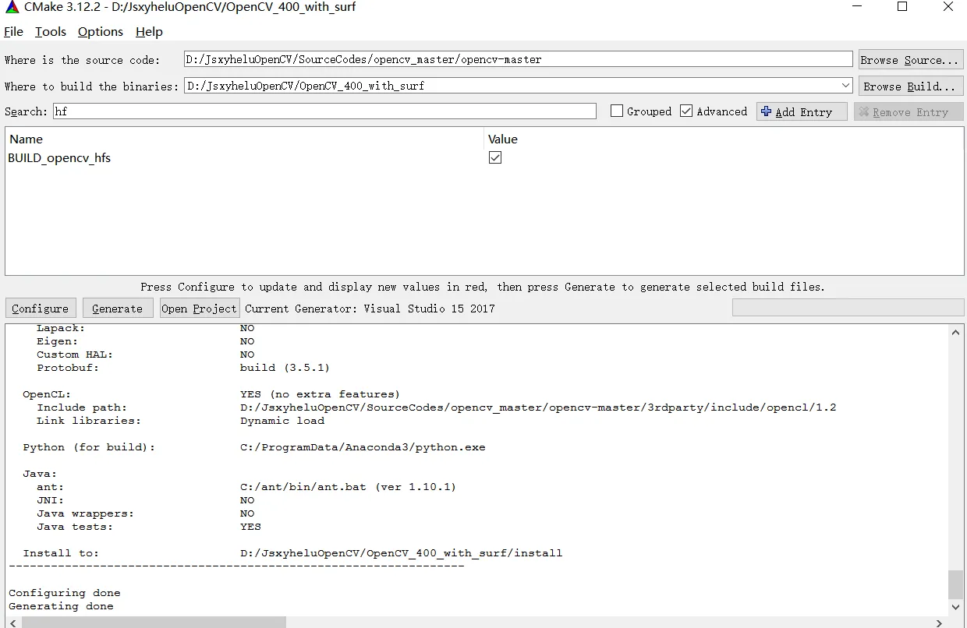Screen dimensions: 967x628
Task: Click the Python Anaconda3 python.exe path
Action: tap(363, 447)
